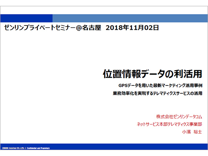Screen dimensions: 208x156
Task: Click the dark blue footer bar
Action: 104,147
